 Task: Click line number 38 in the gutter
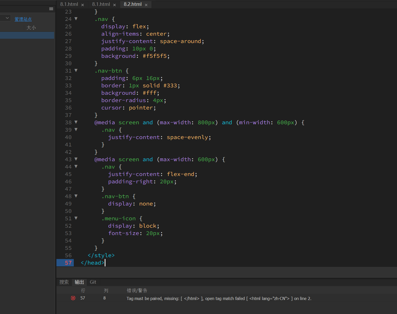click(x=68, y=122)
